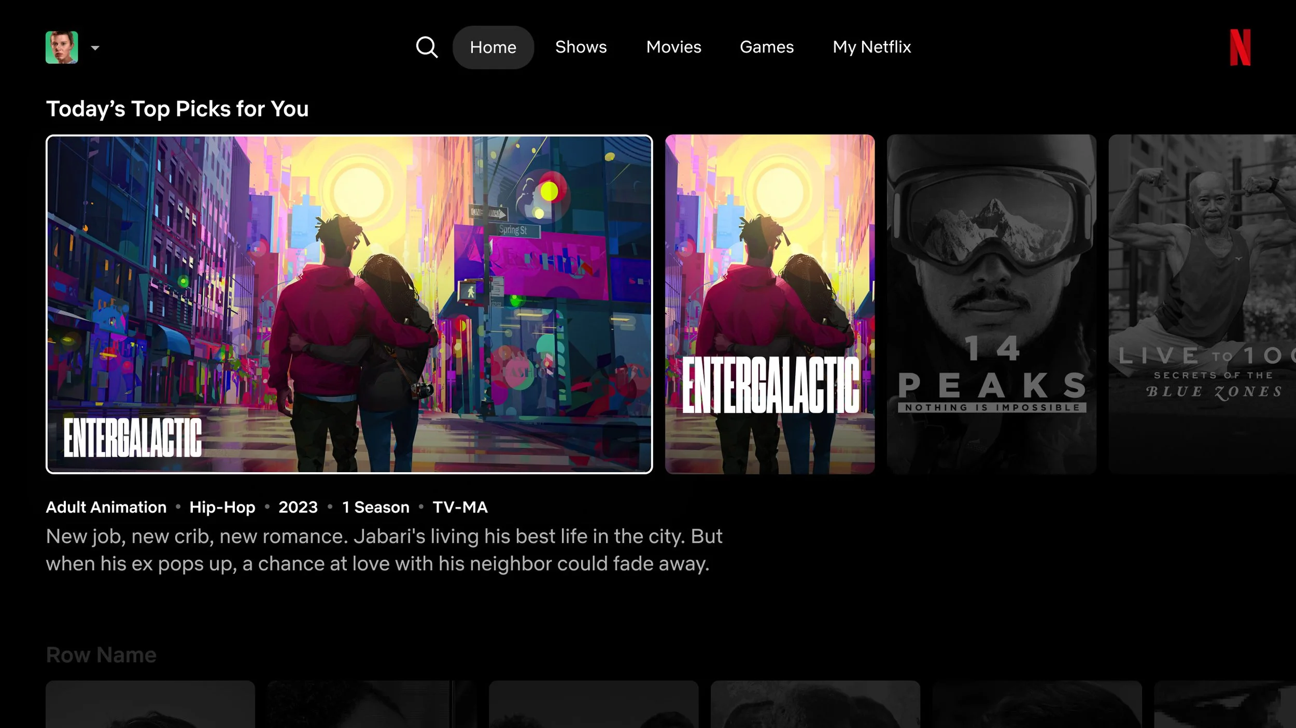
Task: Navigate to My Netflix
Action: click(x=871, y=47)
